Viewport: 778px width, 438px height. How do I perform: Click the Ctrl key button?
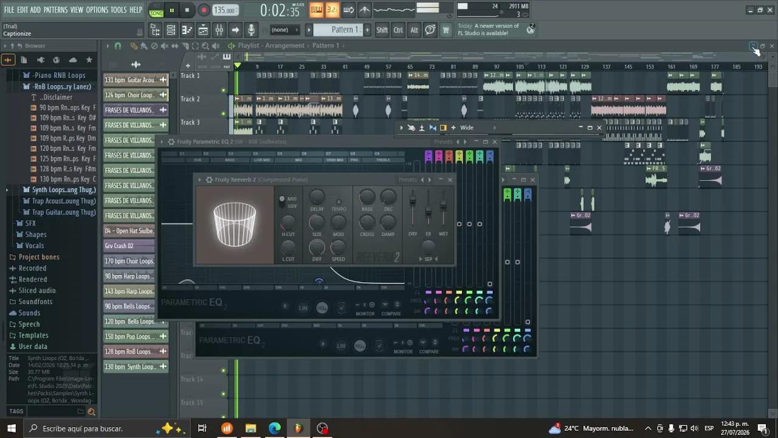click(398, 30)
